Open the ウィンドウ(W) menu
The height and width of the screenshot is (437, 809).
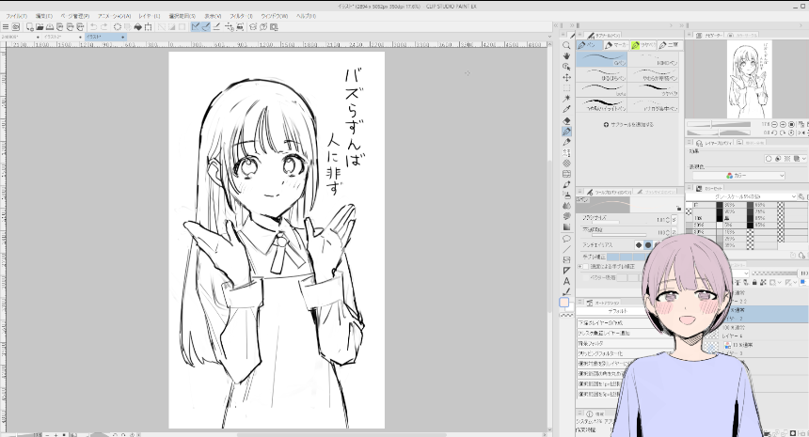pyautogui.click(x=274, y=16)
